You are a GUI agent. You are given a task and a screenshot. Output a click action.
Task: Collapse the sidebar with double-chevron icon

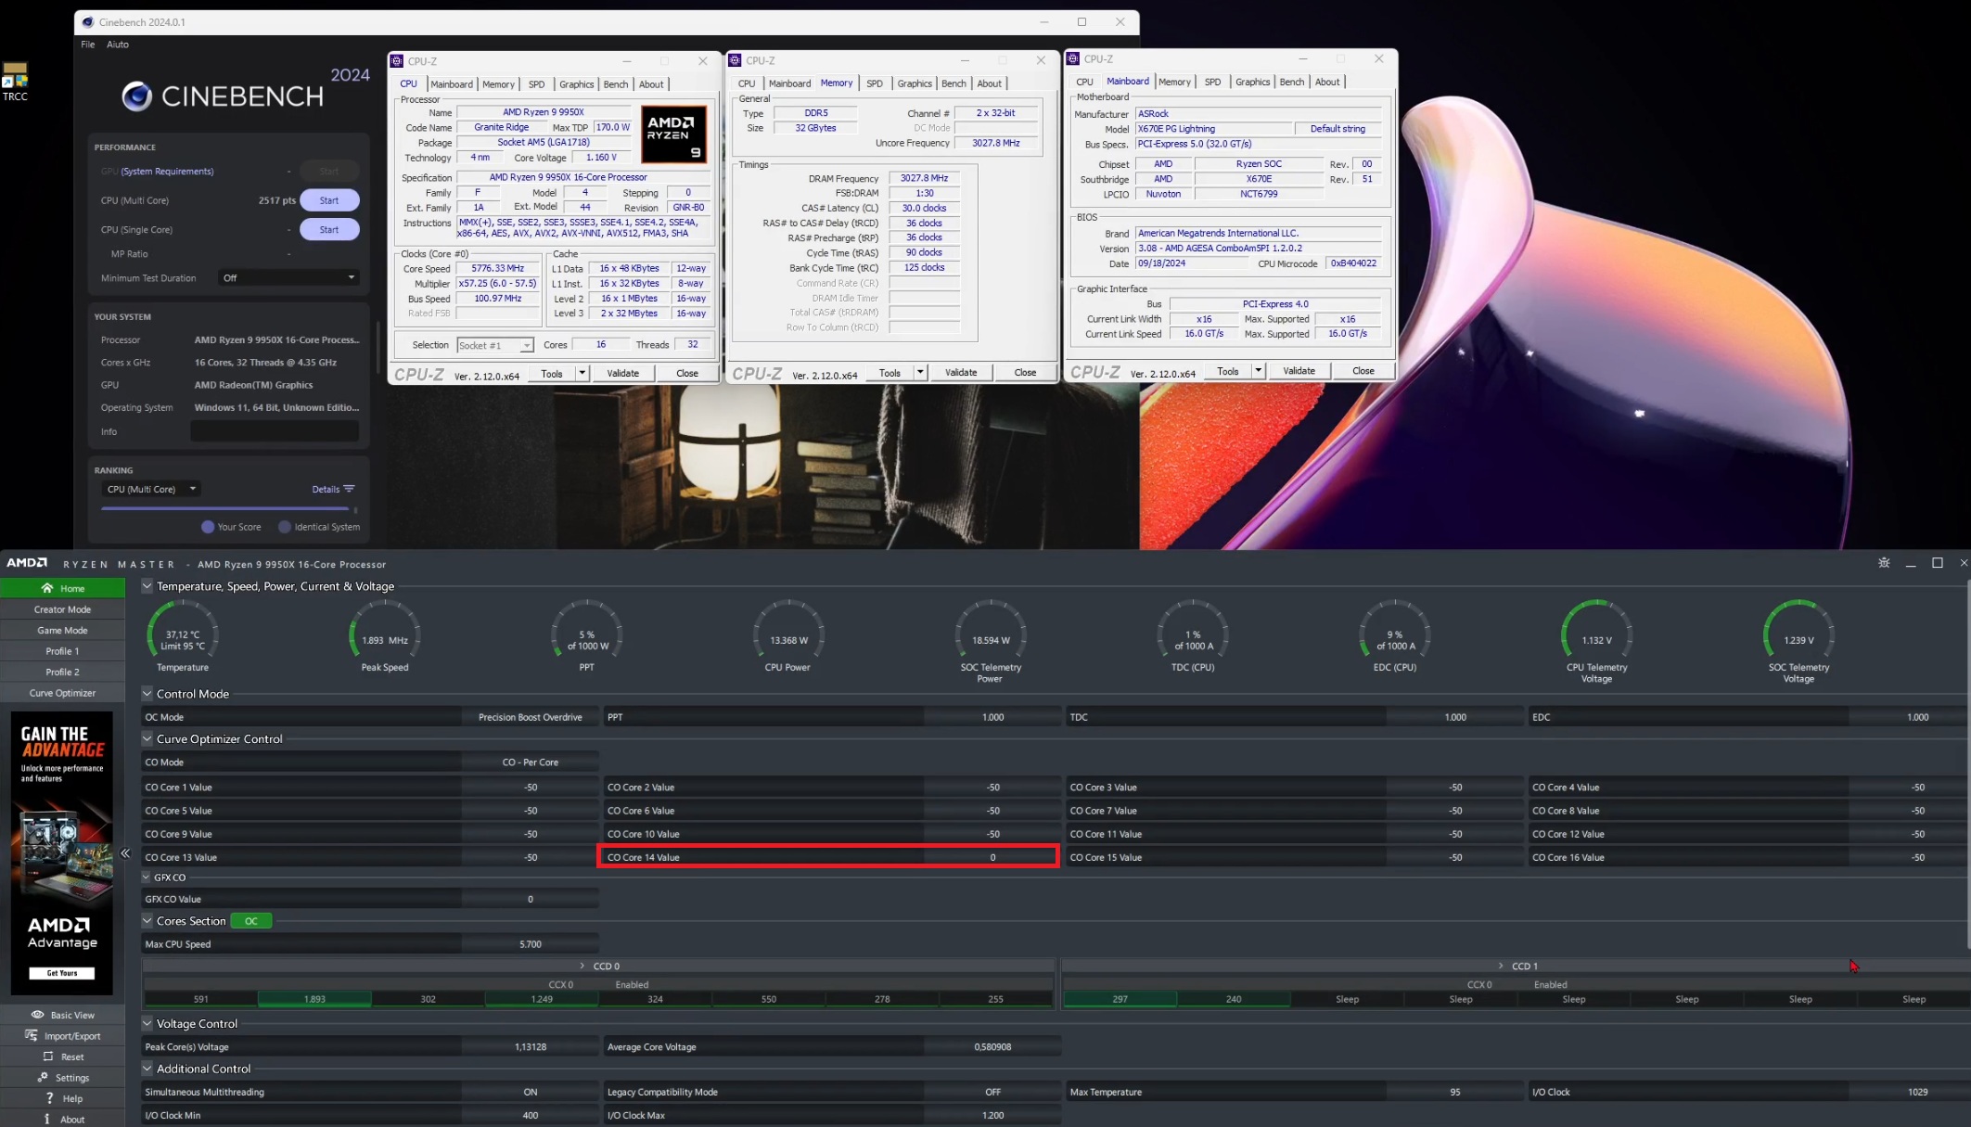coord(125,853)
